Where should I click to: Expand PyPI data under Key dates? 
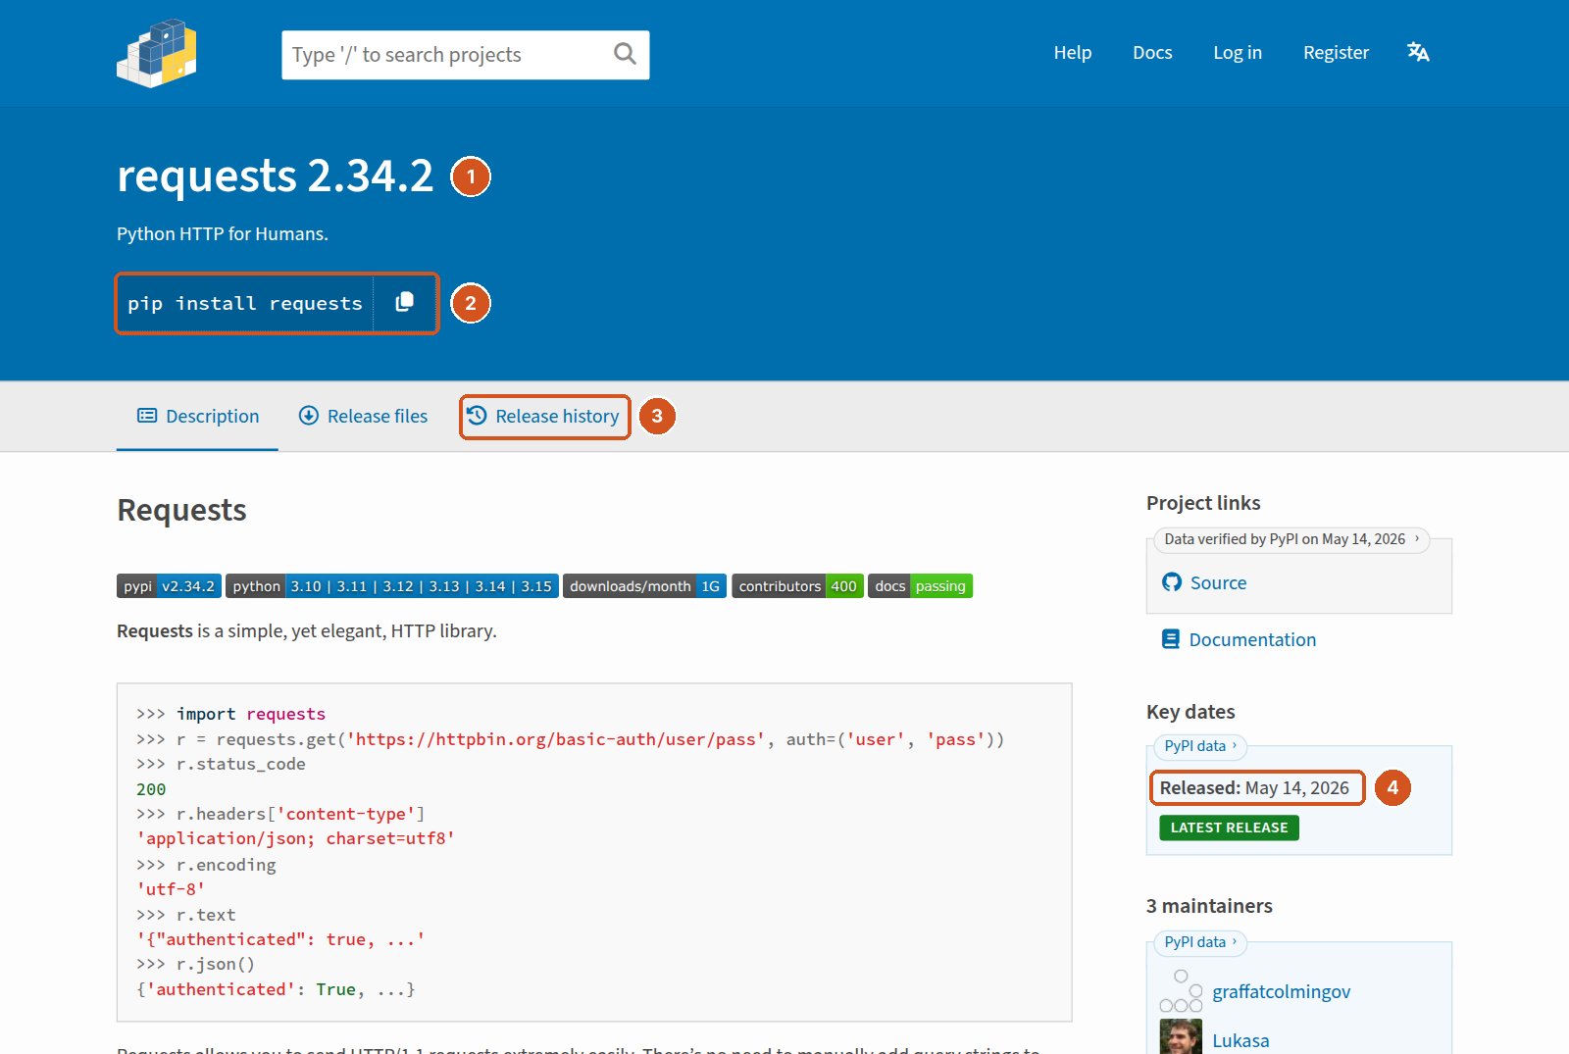point(1199,746)
